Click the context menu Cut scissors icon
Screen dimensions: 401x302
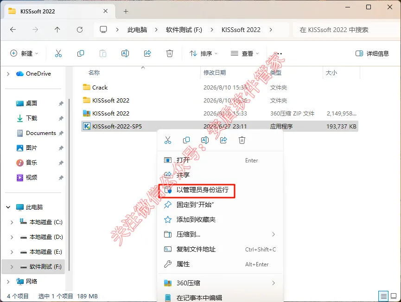[x=168, y=140]
